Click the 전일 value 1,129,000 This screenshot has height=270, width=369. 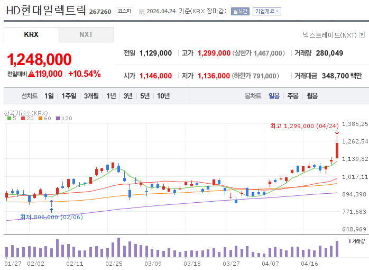pos(155,53)
